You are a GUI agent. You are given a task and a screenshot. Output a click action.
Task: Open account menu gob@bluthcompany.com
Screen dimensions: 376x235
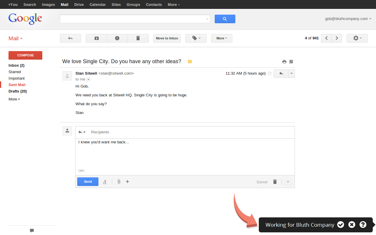tap(348, 19)
